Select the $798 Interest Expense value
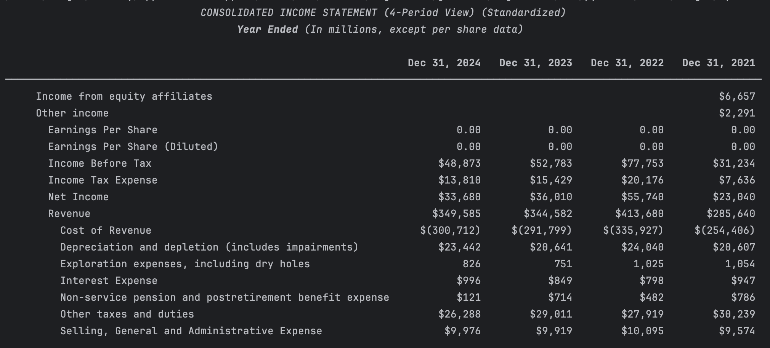770x348 pixels. 652,281
